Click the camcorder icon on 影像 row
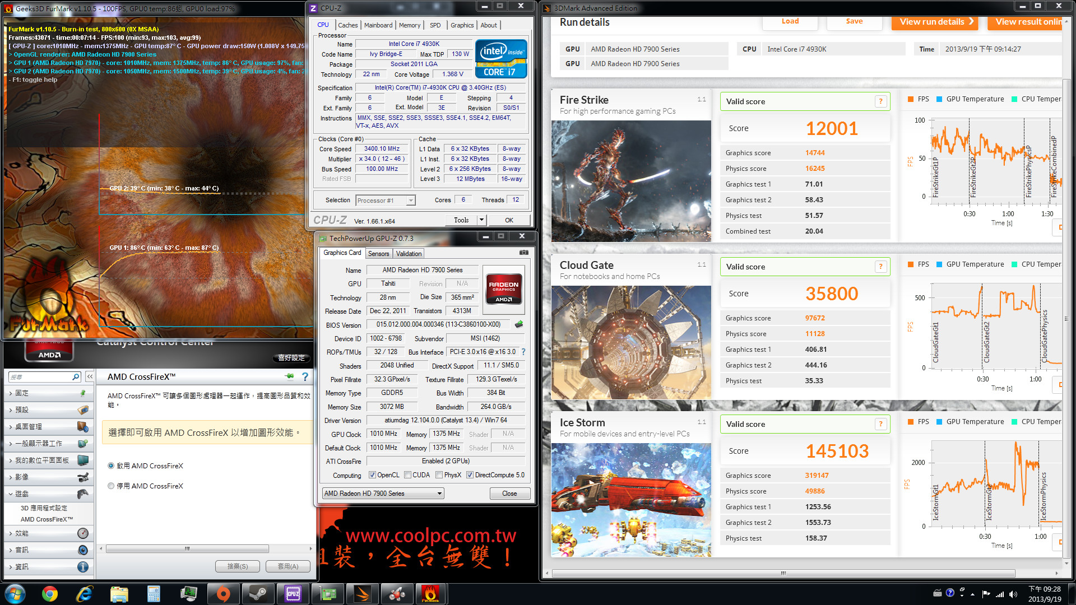The image size is (1076, 605). tap(83, 477)
